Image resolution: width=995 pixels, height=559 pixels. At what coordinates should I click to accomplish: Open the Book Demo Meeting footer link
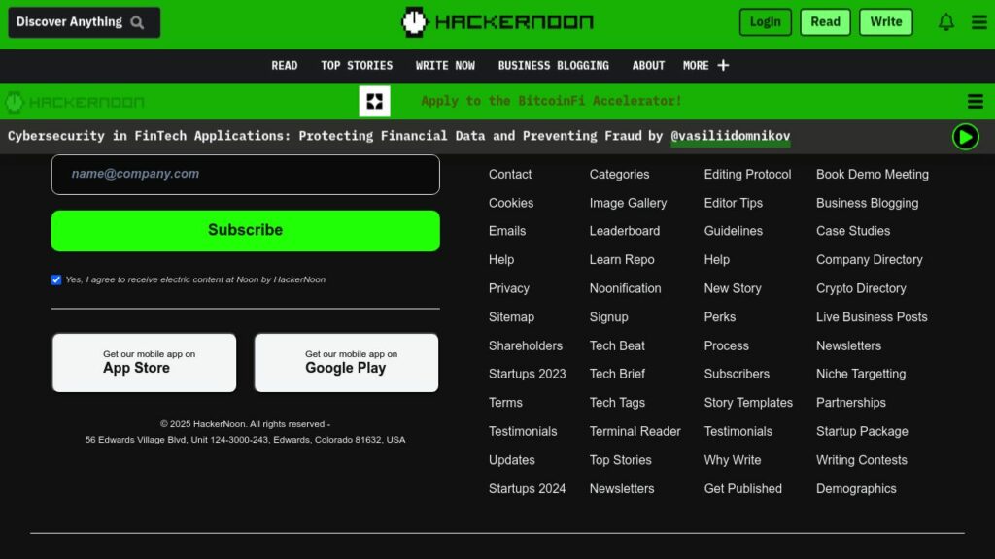(x=872, y=175)
